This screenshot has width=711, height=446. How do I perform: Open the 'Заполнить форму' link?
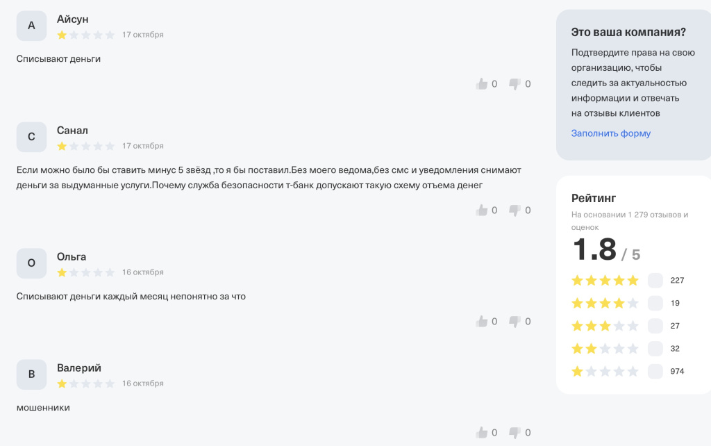click(x=611, y=133)
